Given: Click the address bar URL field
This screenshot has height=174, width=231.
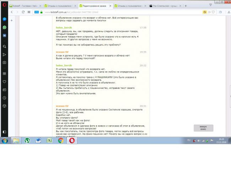Looking at the screenshot, I should point(107,12).
